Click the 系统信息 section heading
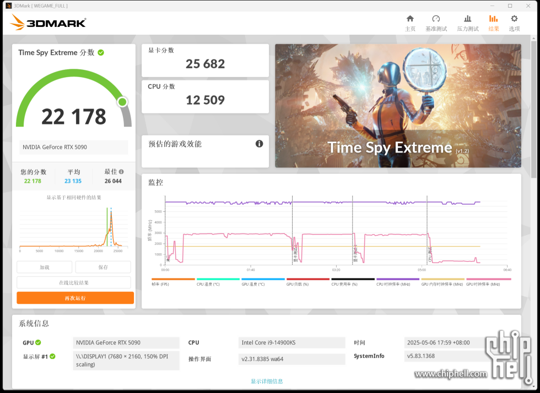540x393 pixels. coord(34,323)
